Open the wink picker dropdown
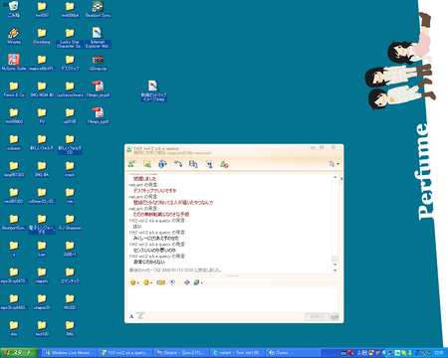 pos(147,282)
